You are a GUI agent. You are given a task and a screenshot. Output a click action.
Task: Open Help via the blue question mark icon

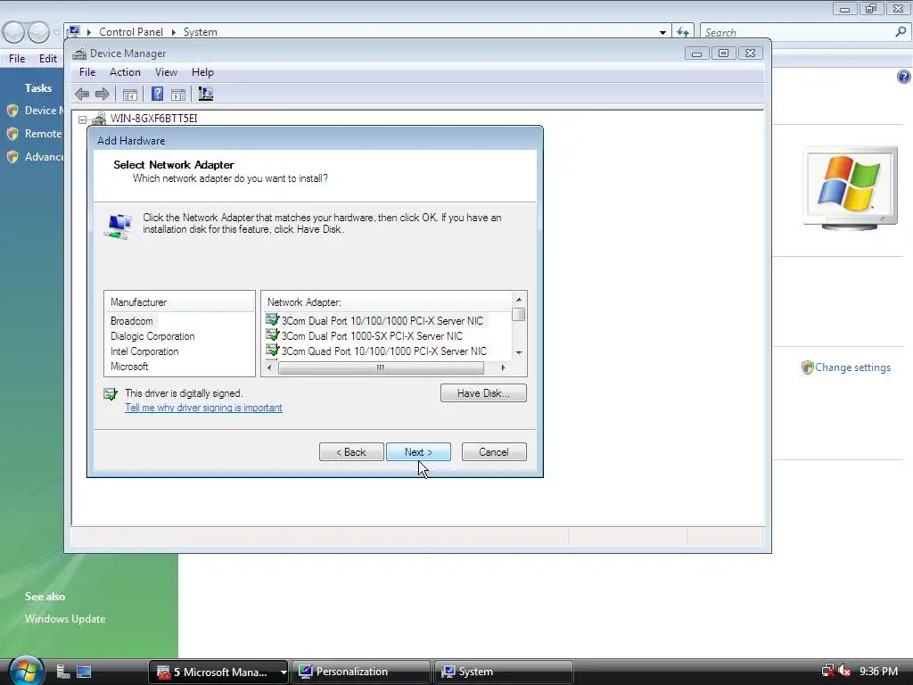(157, 94)
